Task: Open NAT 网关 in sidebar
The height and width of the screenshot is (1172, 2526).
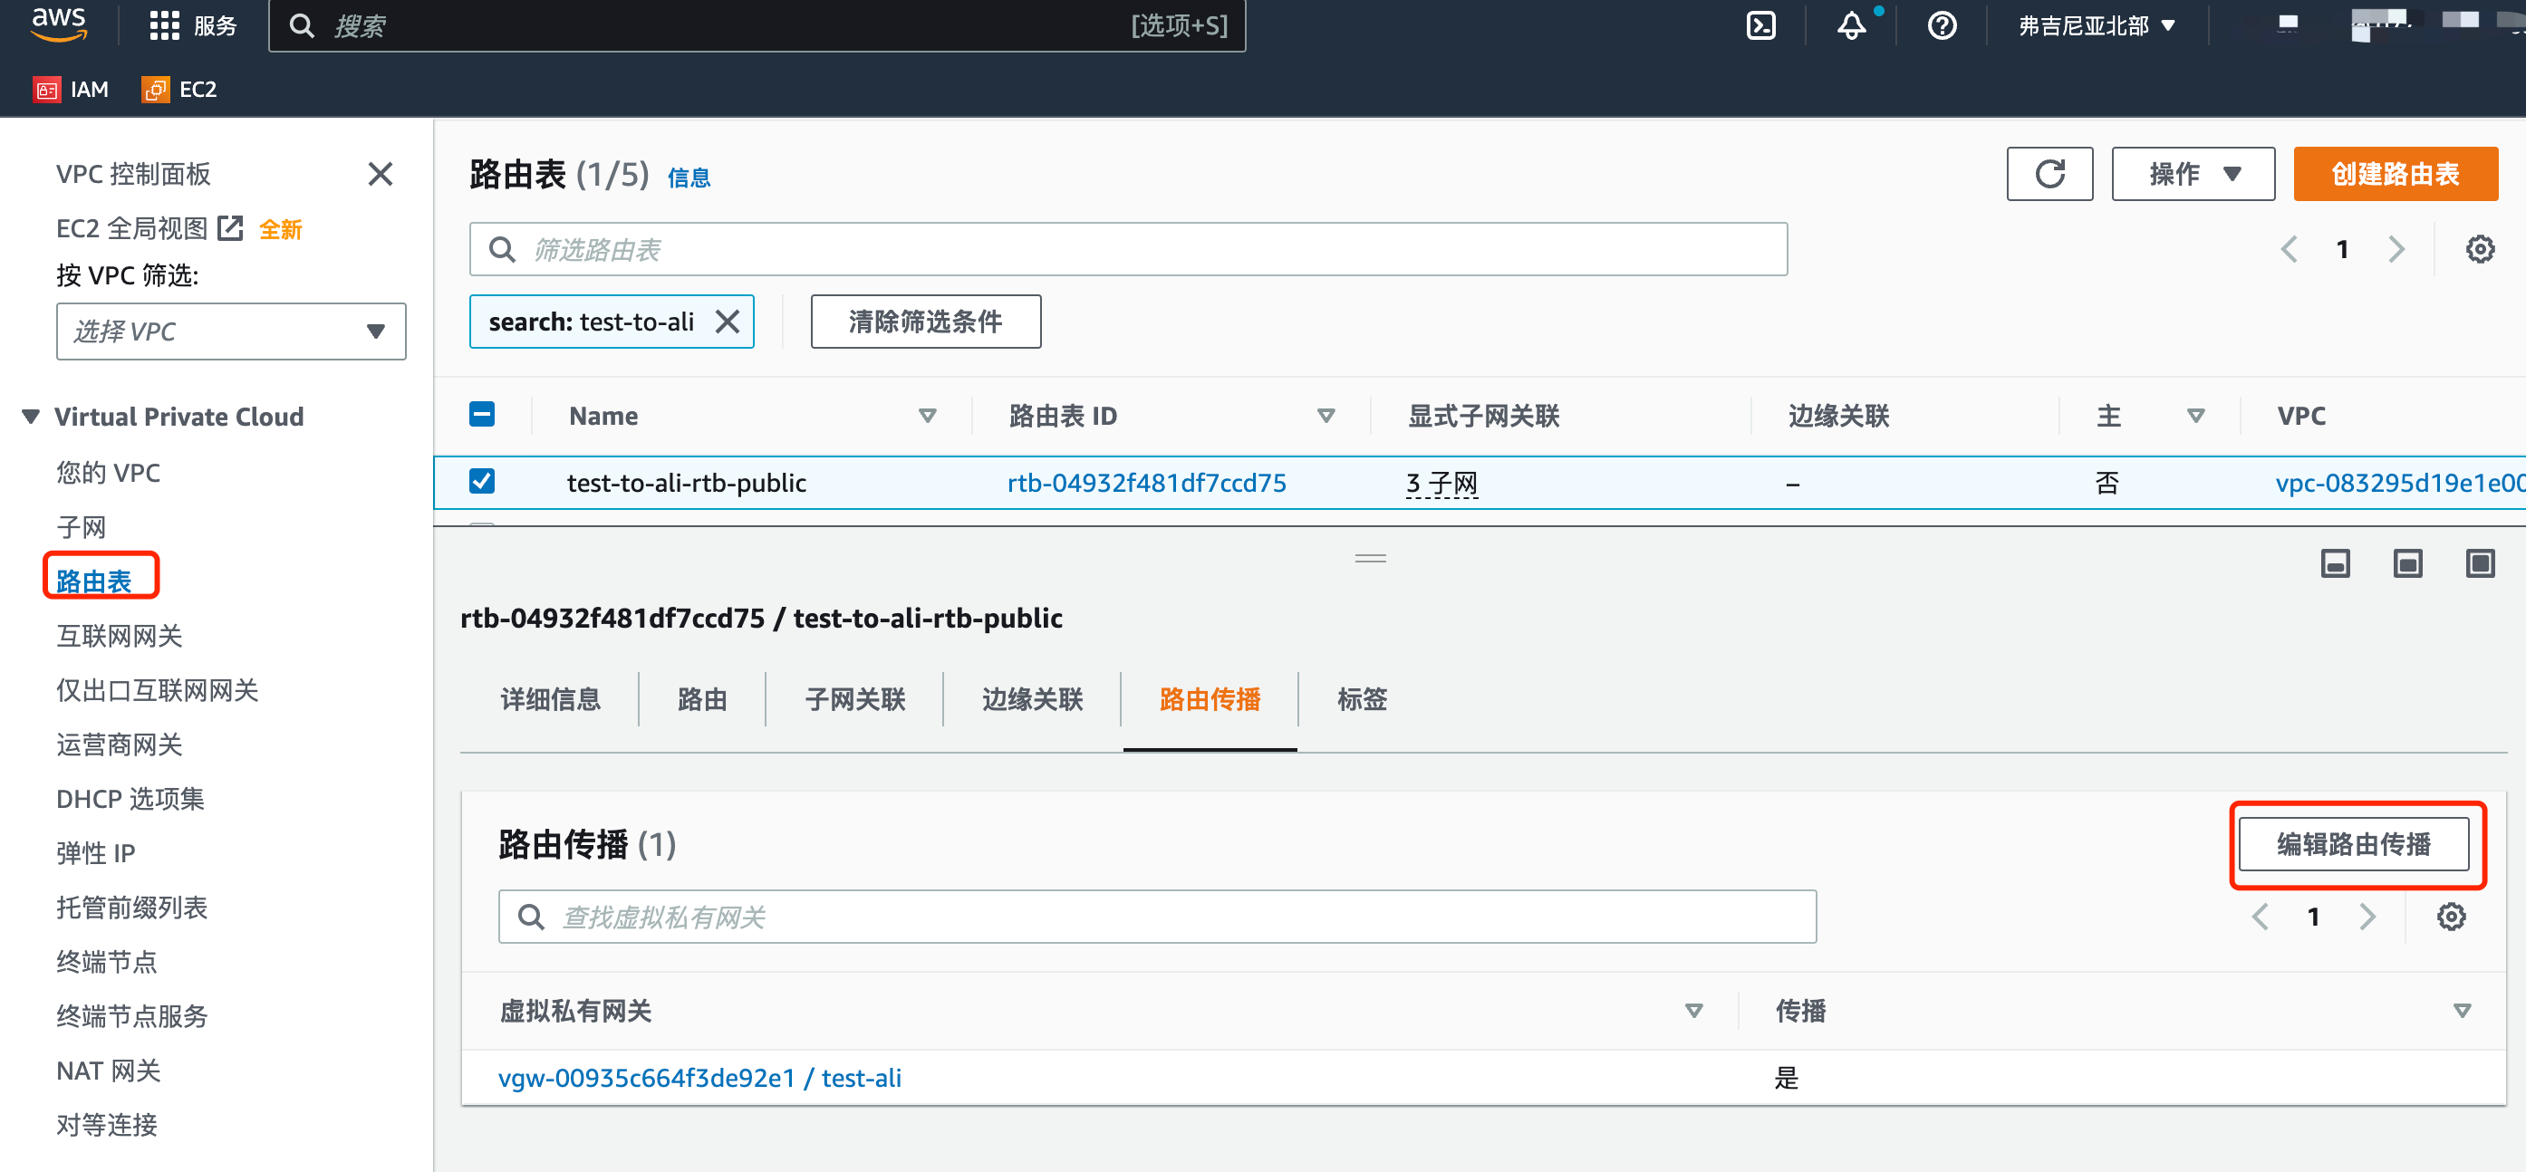Action: (108, 1070)
